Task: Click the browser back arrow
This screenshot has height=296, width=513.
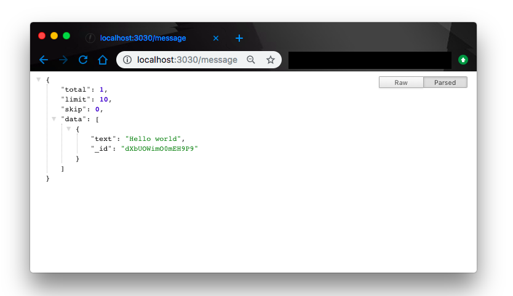Action: tap(43, 60)
